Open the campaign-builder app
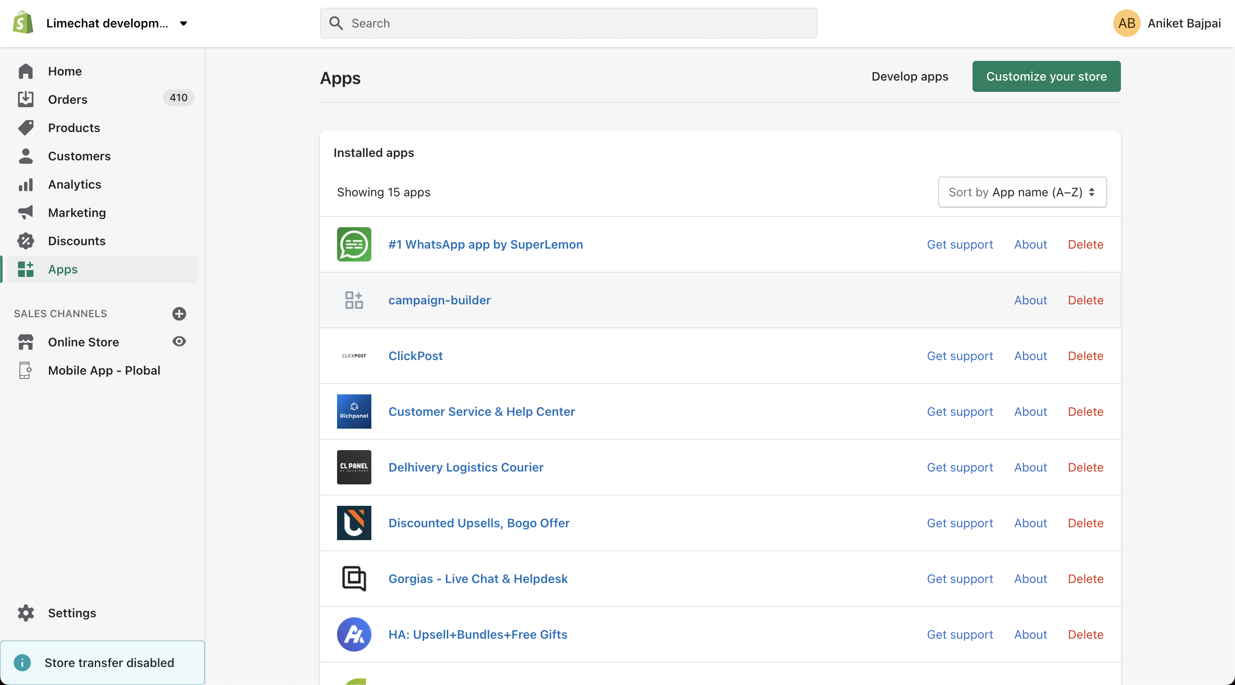This screenshot has height=685, width=1235. tap(439, 300)
